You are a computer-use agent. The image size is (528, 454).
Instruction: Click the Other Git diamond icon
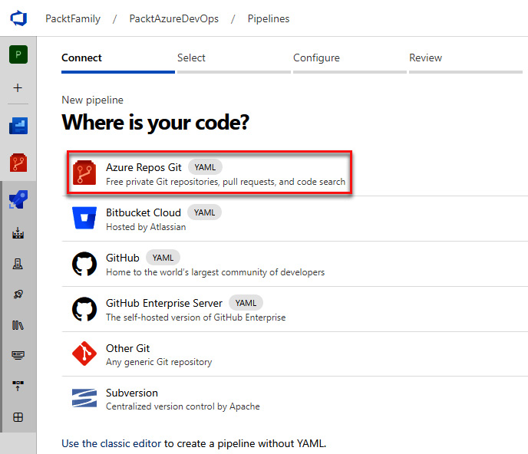pos(84,354)
